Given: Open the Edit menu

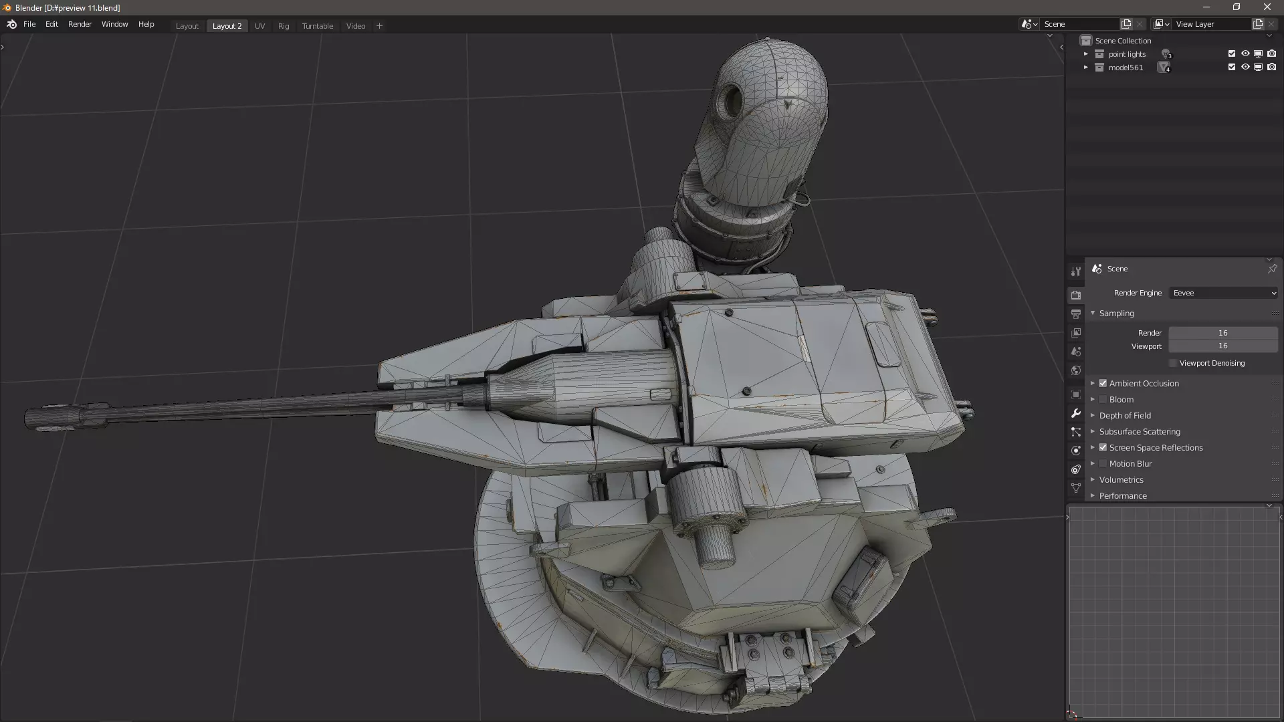Looking at the screenshot, I should [x=51, y=24].
